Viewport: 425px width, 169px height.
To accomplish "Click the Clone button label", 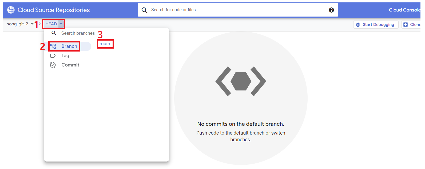I will pyautogui.click(x=415, y=25).
